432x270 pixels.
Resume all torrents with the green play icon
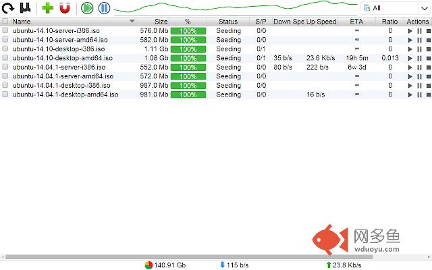pyautogui.click(x=87, y=8)
